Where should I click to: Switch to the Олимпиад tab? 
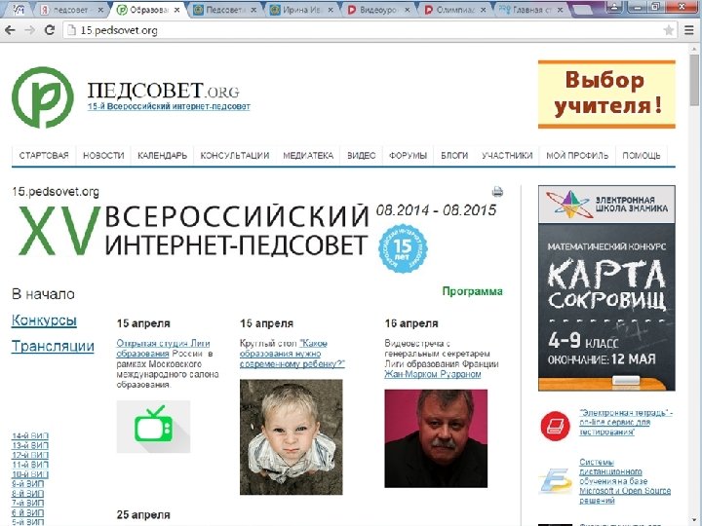click(x=455, y=10)
